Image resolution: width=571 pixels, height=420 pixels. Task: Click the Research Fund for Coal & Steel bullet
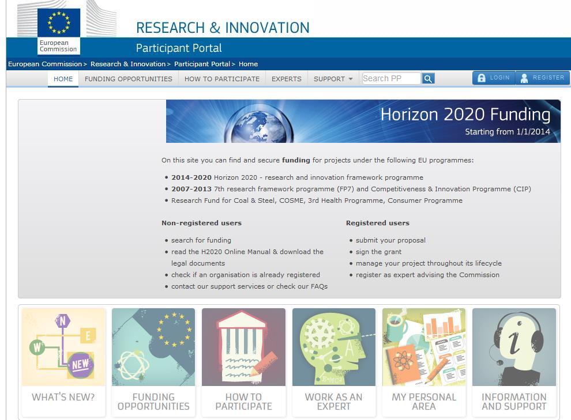(317, 200)
